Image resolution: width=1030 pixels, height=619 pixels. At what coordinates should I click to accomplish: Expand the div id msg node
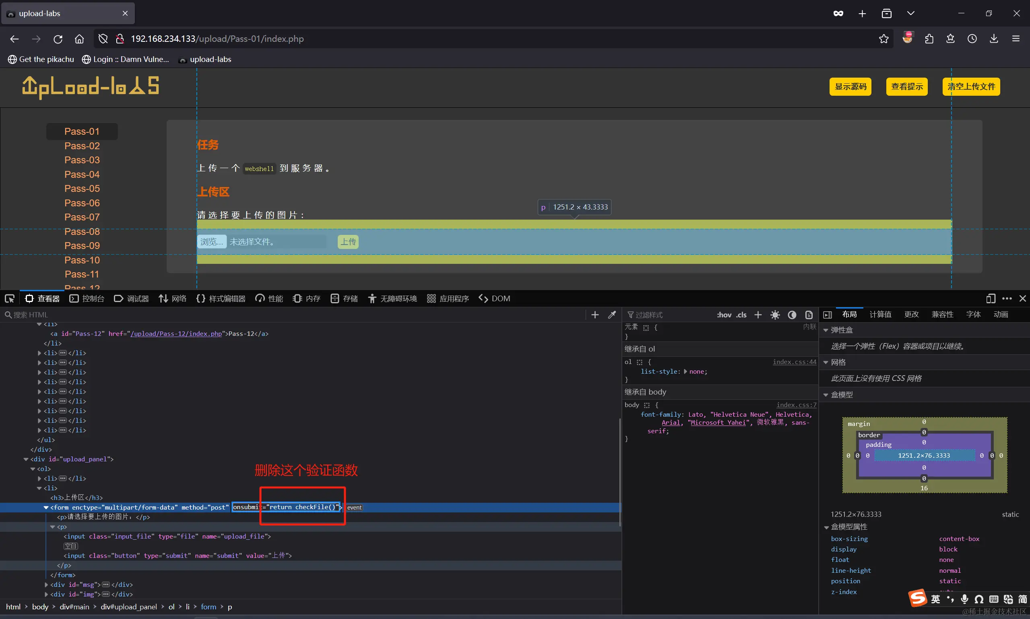pyautogui.click(x=46, y=585)
